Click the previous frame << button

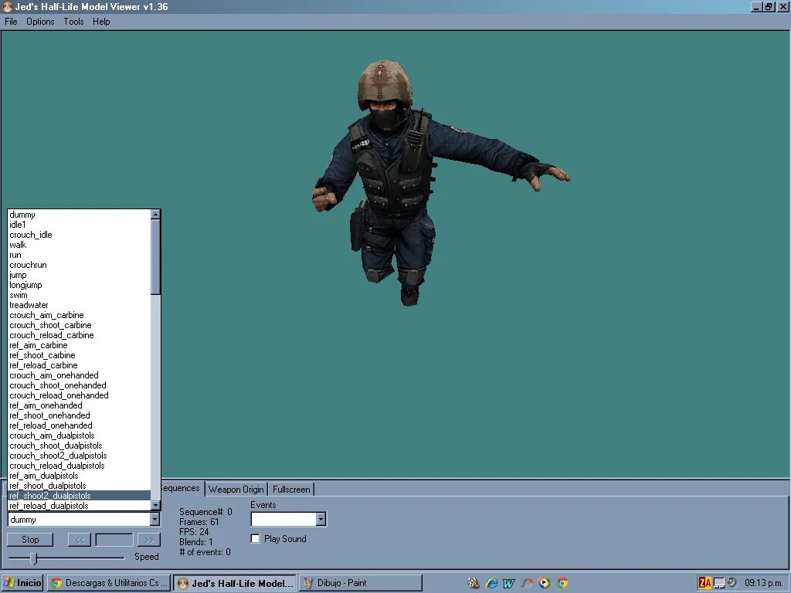point(80,540)
